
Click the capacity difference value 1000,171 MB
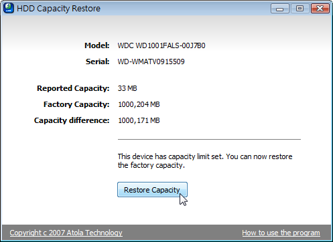pos(139,120)
